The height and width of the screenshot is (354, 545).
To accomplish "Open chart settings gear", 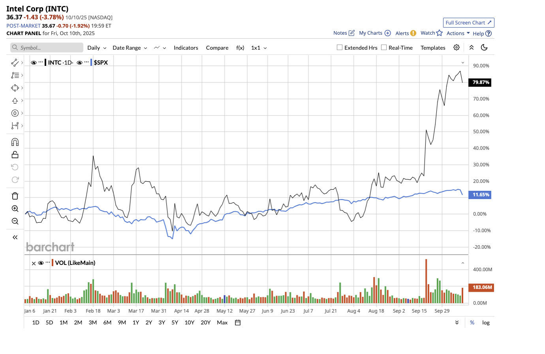I will point(457,47).
